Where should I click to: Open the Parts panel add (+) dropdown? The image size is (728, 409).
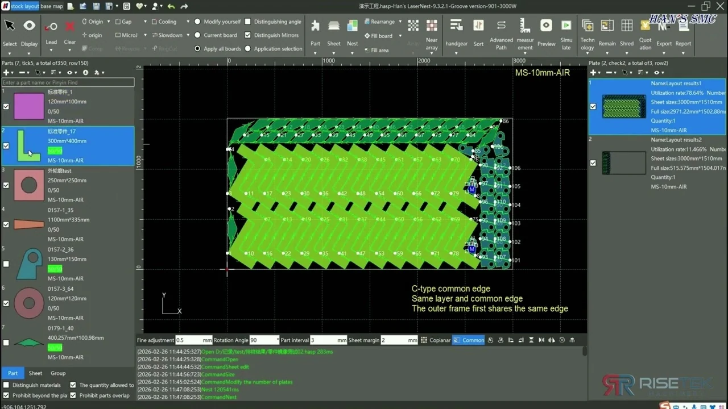coord(8,73)
